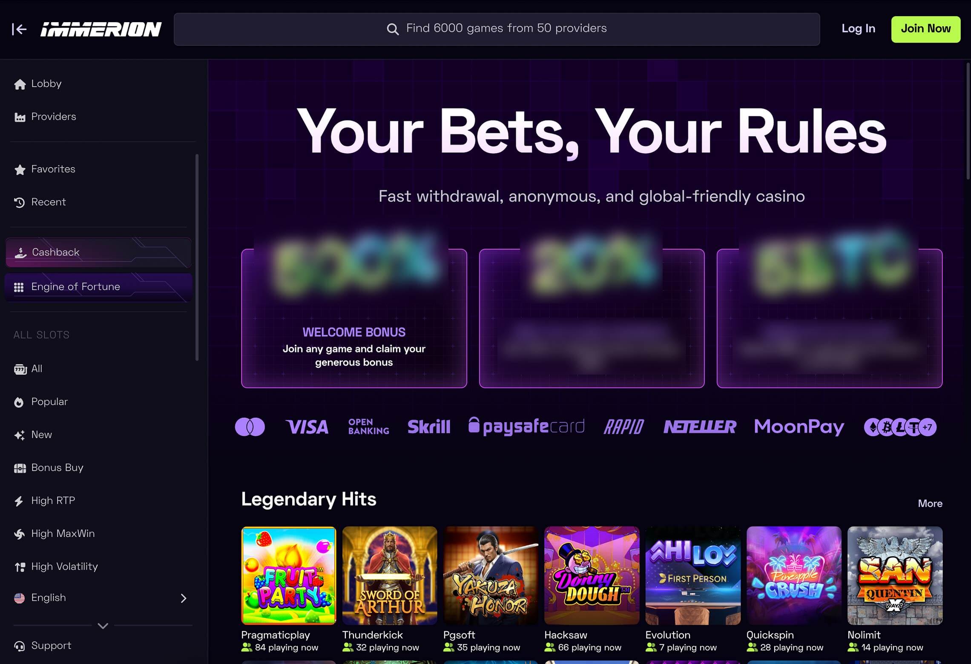This screenshot has height=664, width=971.
Task: Open Engine of Fortune menu item
Action: pyautogui.click(x=98, y=287)
